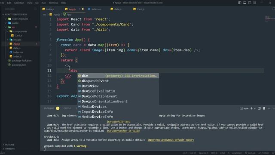Open customize layout icon in title bar
Screen dimensions: 275x155
click(254, 3)
